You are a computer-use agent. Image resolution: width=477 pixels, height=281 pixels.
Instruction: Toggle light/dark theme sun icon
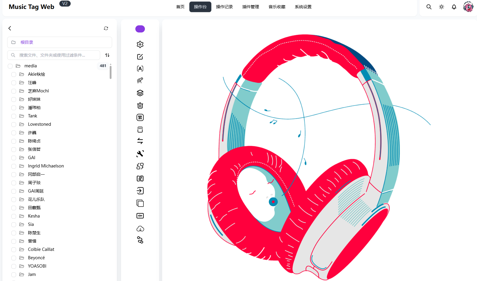pos(442,7)
